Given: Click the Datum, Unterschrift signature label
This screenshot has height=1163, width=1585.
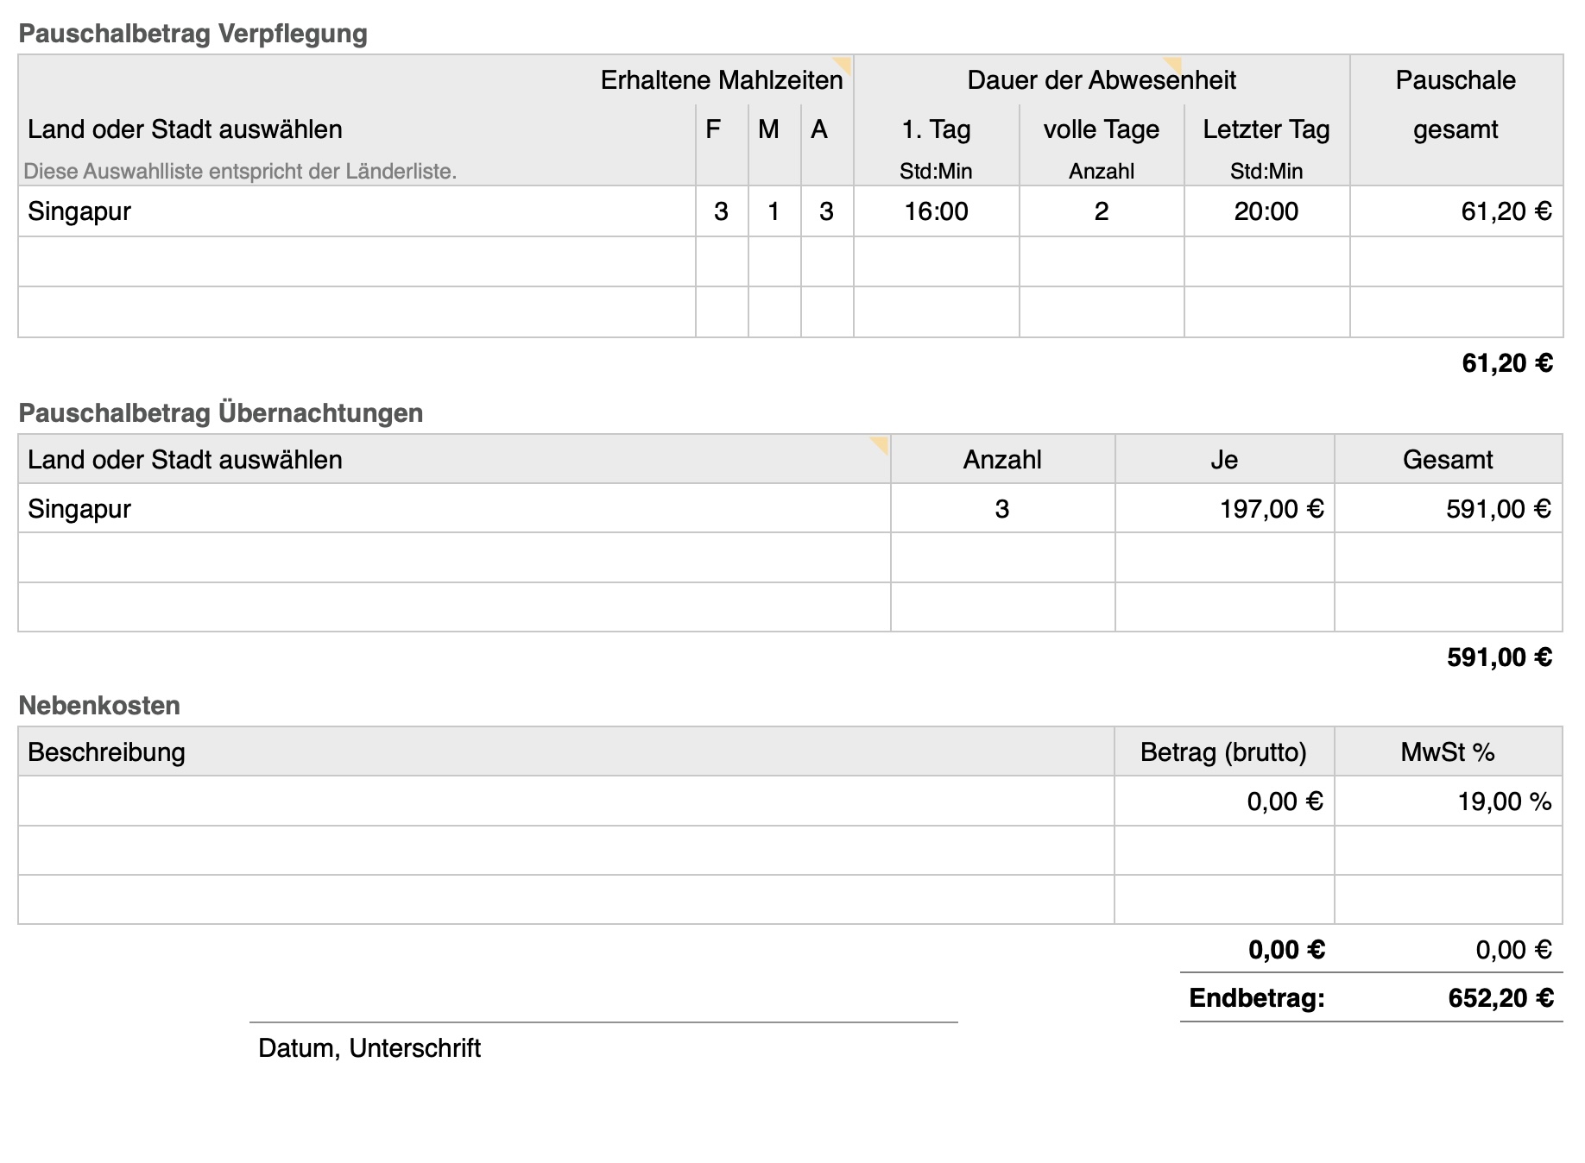Looking at the screenshot, I should pos(369,1048).
